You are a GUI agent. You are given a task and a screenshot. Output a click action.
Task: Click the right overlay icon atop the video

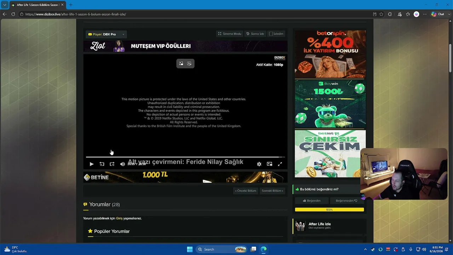click(189, 63)
